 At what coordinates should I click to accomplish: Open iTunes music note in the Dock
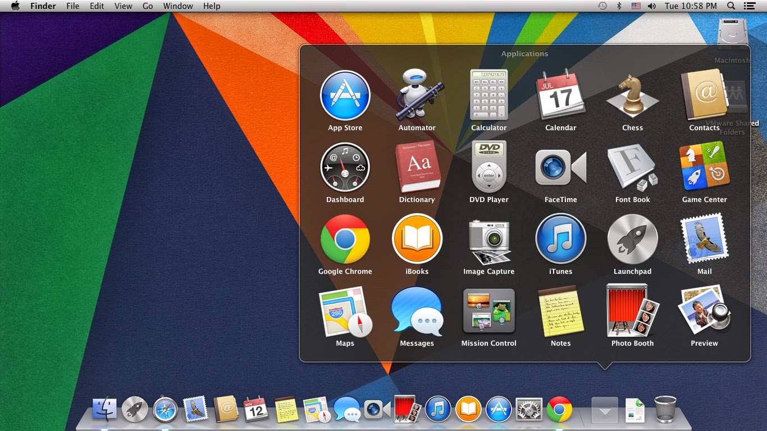438,409
